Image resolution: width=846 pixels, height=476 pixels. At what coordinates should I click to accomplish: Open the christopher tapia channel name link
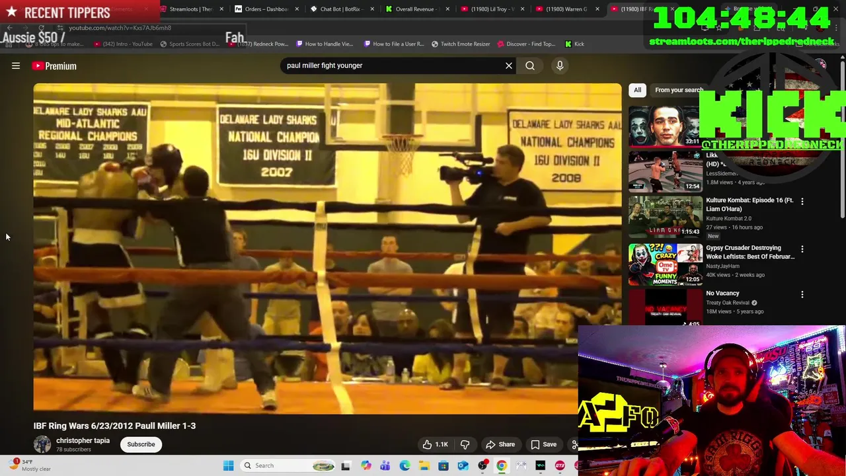coord(83,440)
